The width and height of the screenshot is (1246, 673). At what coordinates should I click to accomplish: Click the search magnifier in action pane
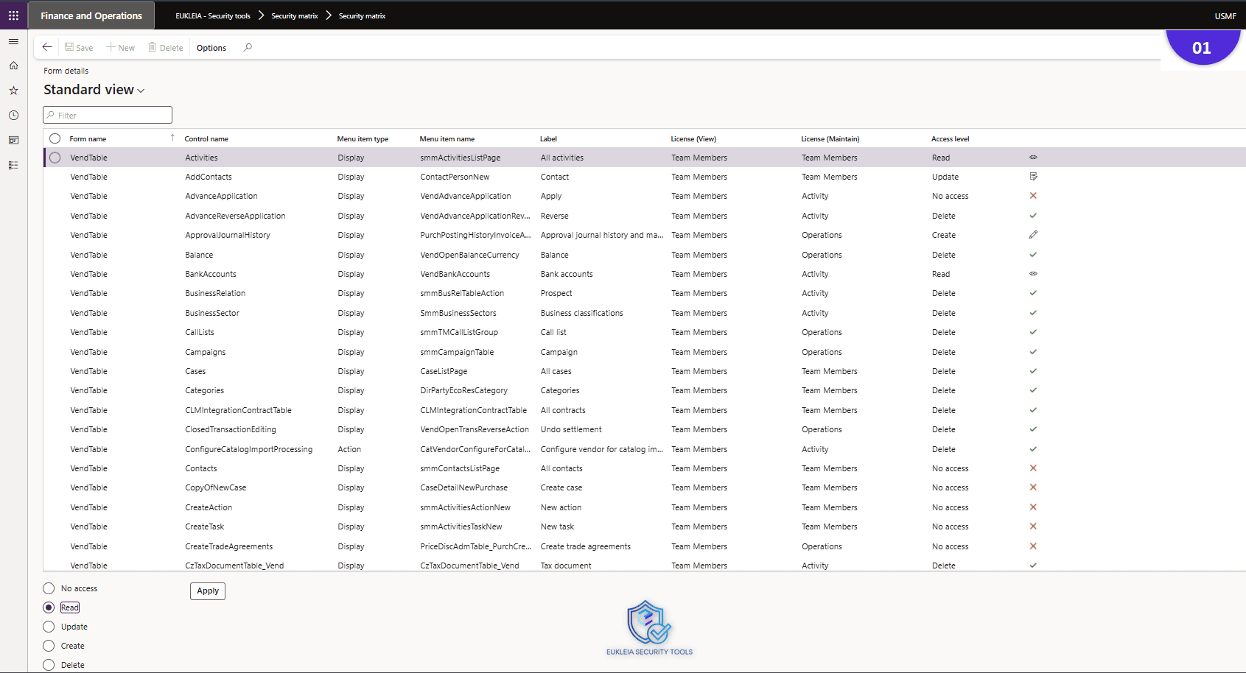tap(248, 47)
